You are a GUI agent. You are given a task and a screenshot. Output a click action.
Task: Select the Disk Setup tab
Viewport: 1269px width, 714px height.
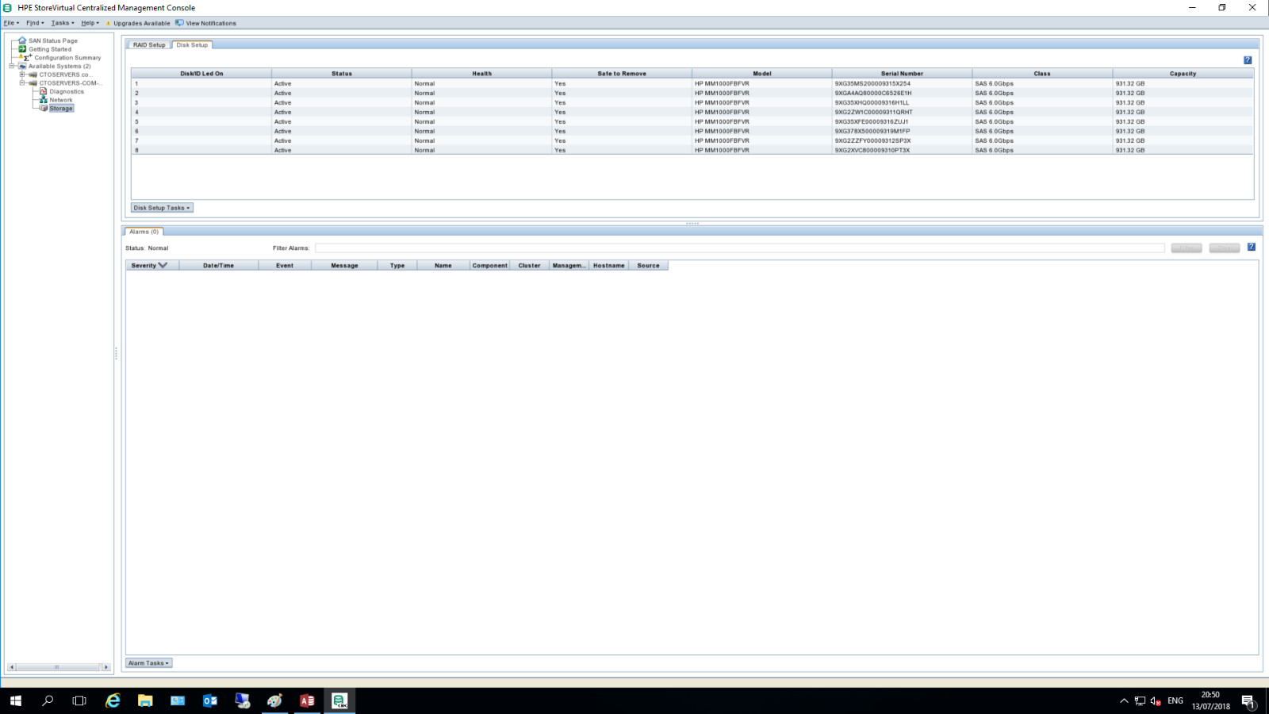(192, 45)
